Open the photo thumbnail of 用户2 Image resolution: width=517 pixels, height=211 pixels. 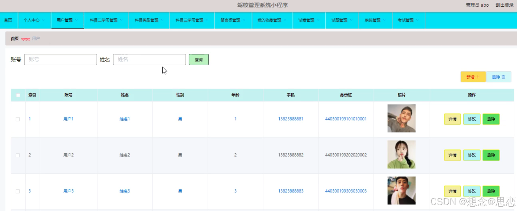point(401,154)
